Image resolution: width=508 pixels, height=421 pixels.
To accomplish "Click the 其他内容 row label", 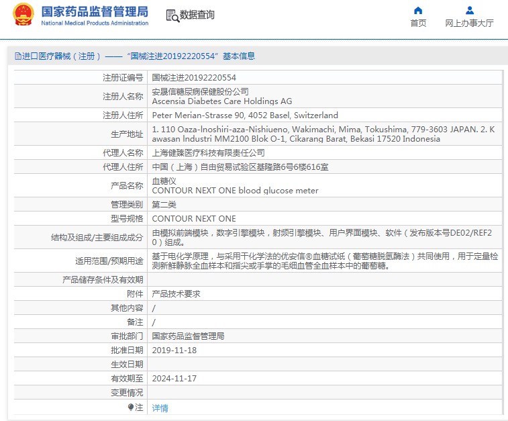I will coord(127,308).
